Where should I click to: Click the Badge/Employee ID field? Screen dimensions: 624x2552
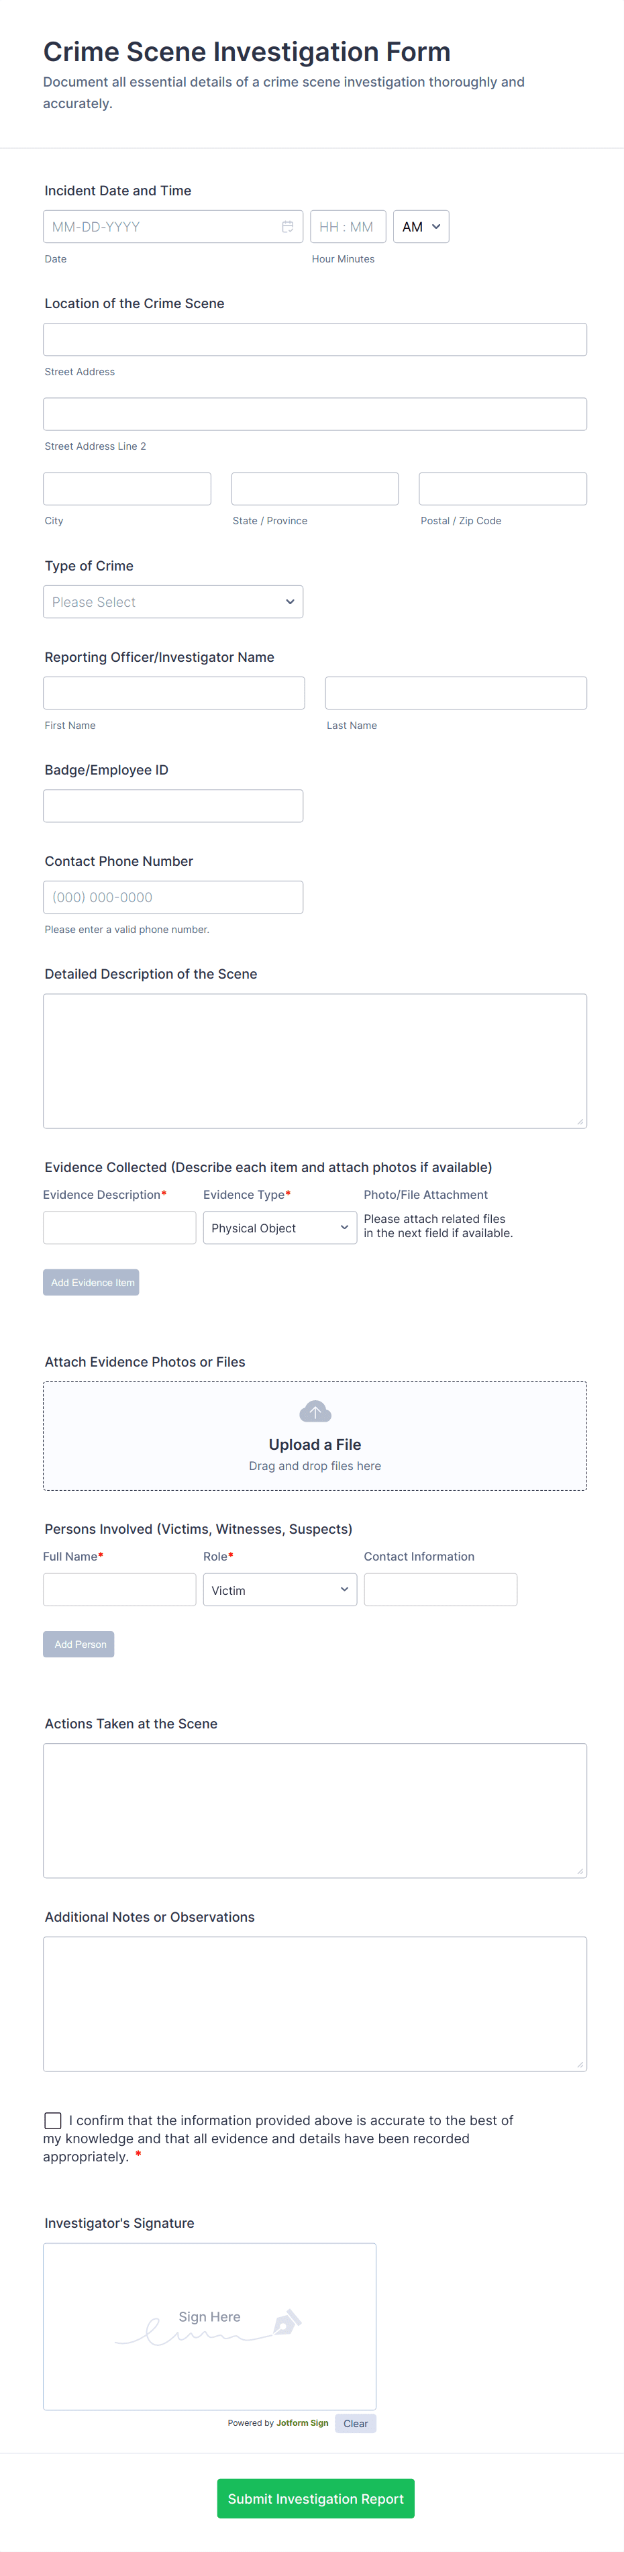[x=173, y=806]
